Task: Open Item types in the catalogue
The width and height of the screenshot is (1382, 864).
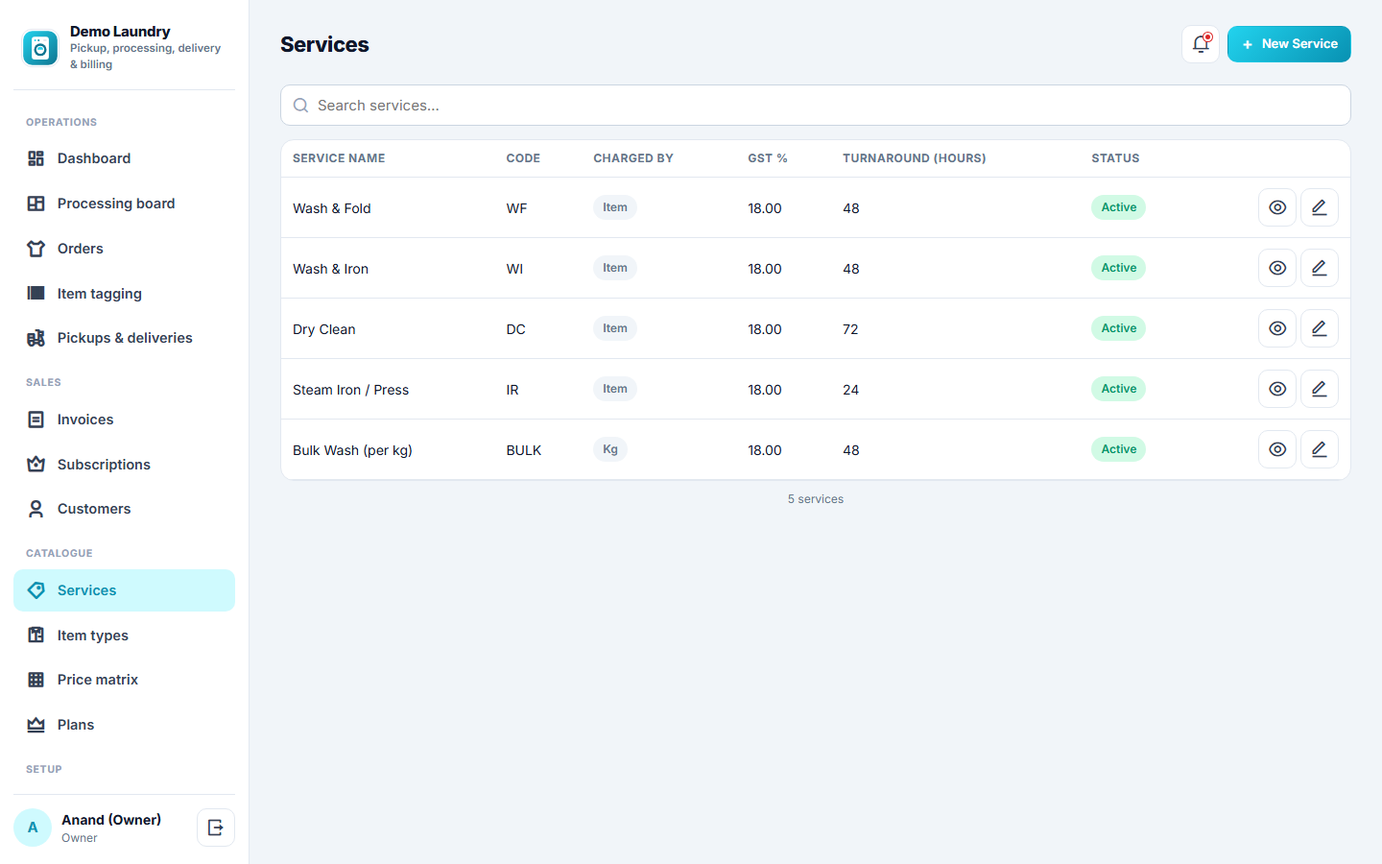Action: pyautogui.click(x=124, y=636)
